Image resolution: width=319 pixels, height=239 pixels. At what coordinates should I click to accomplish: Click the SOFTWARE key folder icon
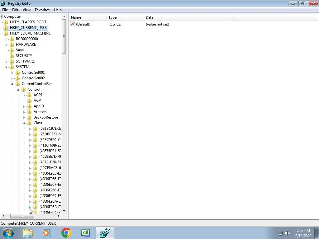pos(12,61)
